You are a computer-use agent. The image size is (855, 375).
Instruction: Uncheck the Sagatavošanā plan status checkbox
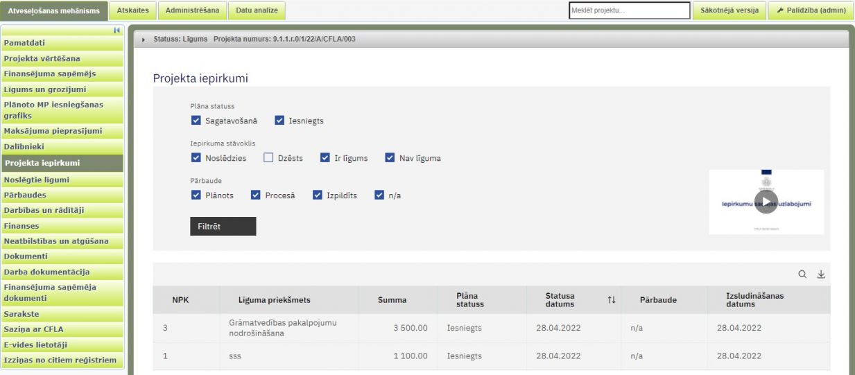pos(196,121)
